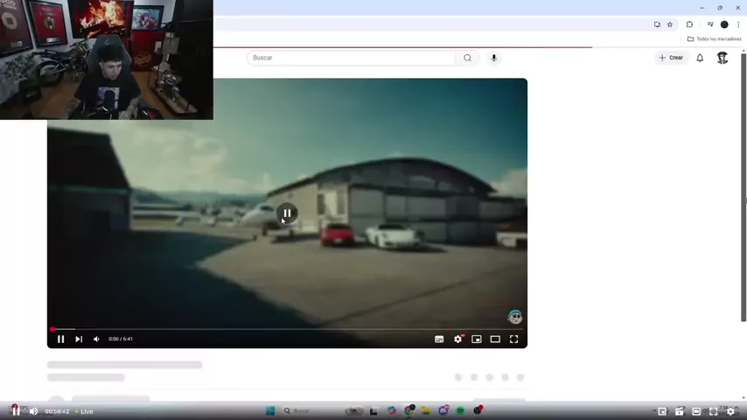This screenshot has height=420, width=747.
Task: Click the channel watermark on the video
Action: point(515,317)
